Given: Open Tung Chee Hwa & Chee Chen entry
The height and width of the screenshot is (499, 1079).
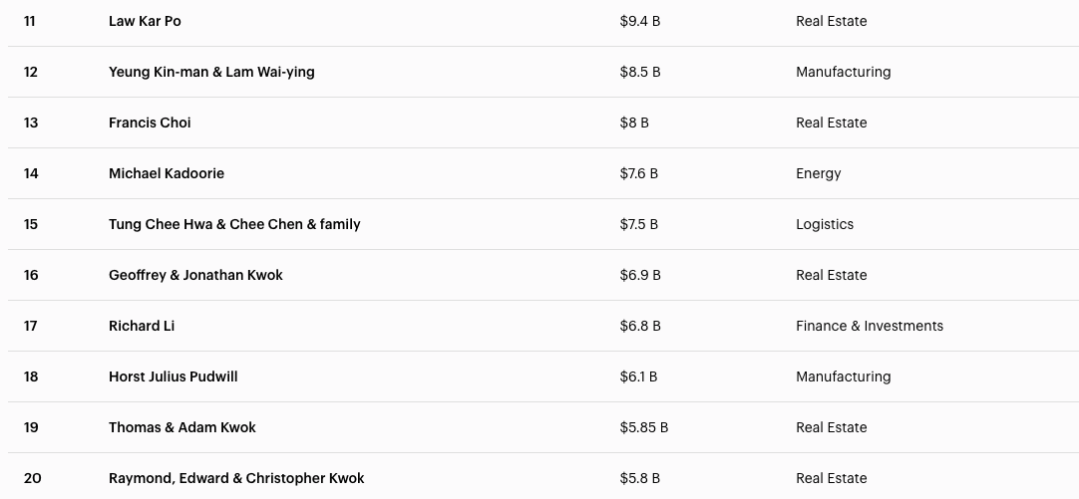Looking at the screenshot, I should (x=234, y=224).
